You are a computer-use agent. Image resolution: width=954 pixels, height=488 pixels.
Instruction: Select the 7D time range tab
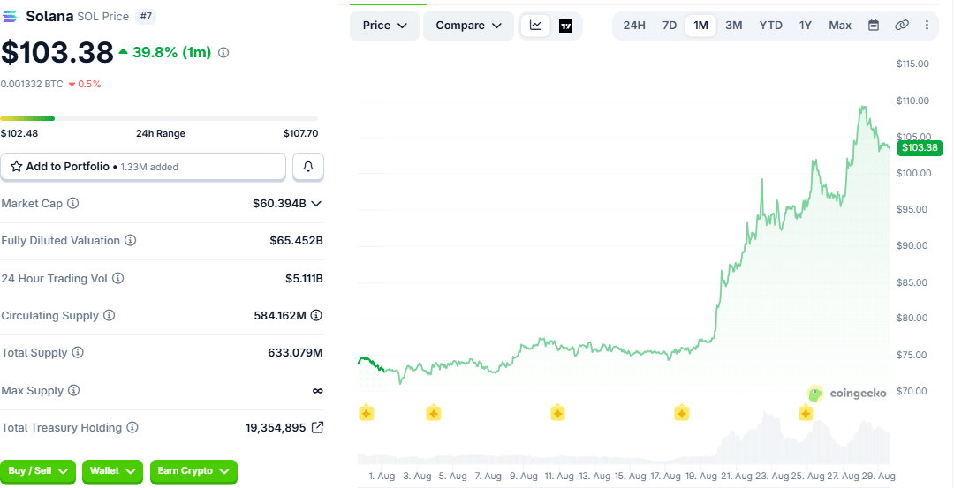670,26
